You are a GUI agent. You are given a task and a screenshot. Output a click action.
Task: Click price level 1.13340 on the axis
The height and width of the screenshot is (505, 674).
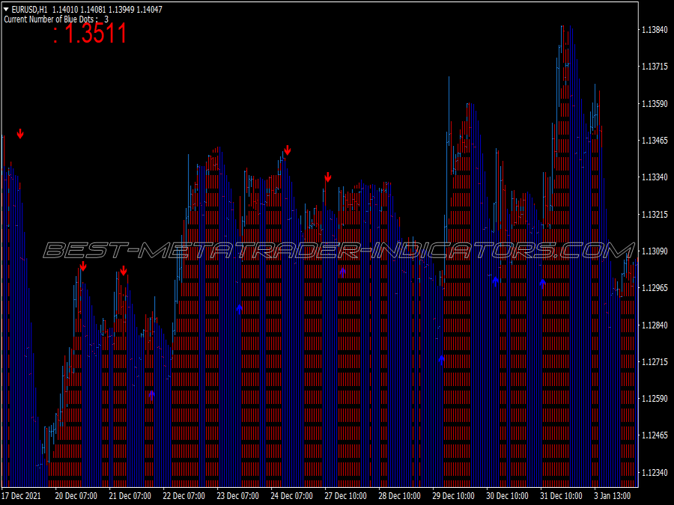click(655, 177)
